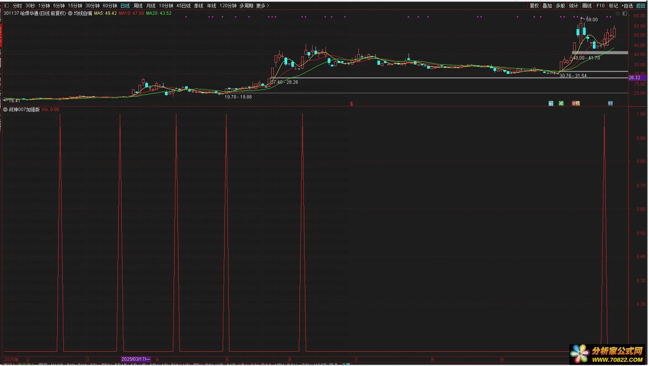Screen dimensions: 649x366
Task: Click the 2025/03/17 date marker on timeline
Action: [x=136, y=359]
